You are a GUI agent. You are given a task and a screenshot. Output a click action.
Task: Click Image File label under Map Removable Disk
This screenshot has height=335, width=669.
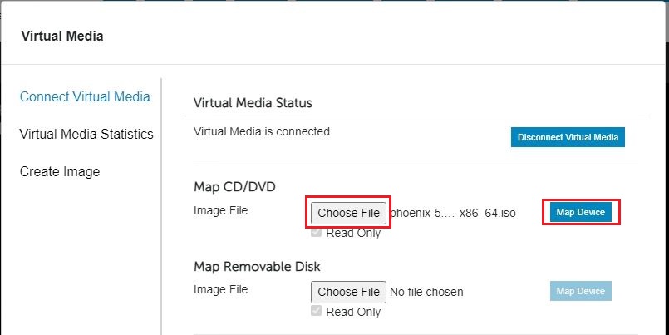(x=220, y=289)
